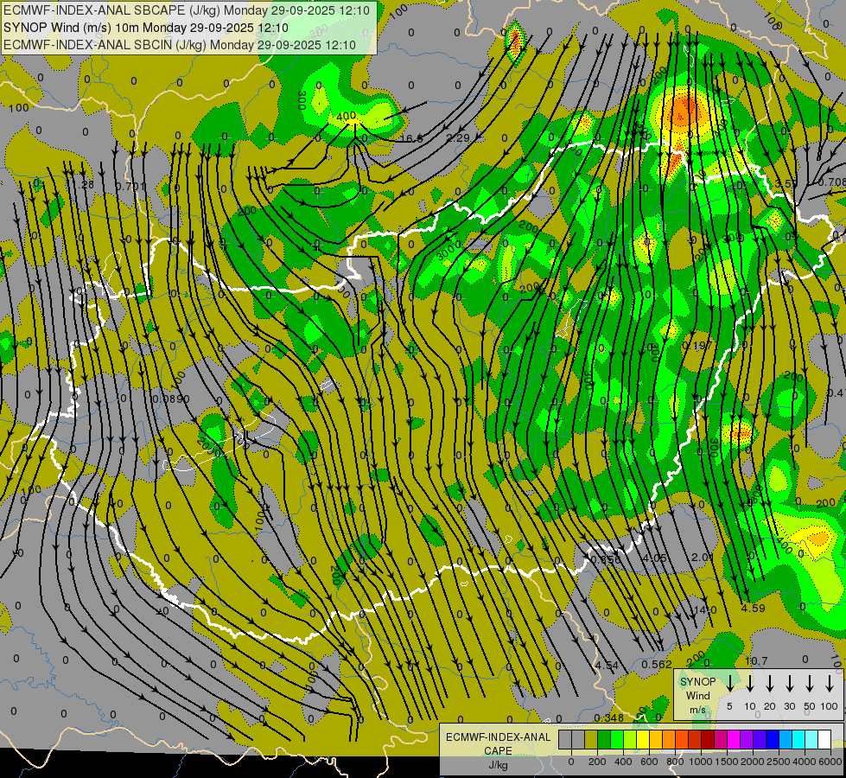Click the SYNOP Wind m/s legend title
The width and height of the screenshot is (846, 778).
click(x=697, y=695)
